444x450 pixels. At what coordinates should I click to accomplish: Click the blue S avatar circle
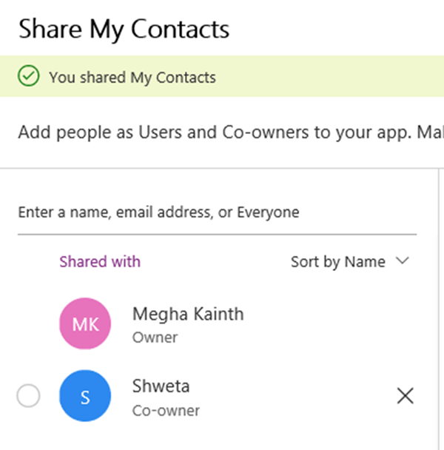[x=85, y=397]
